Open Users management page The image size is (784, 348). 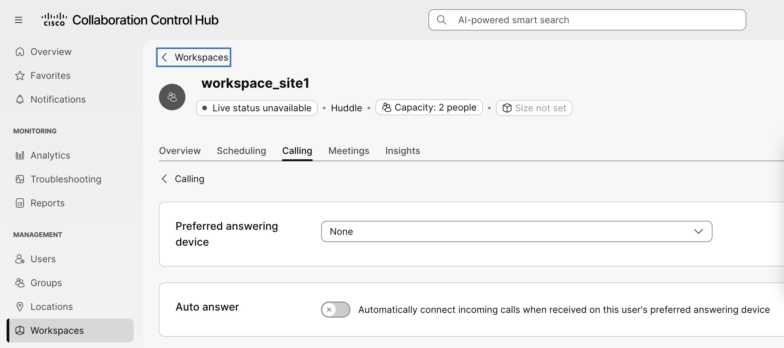pyautogui.click(x=43, y=259)
